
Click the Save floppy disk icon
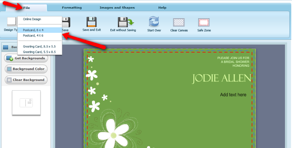[x=66, y=22]
